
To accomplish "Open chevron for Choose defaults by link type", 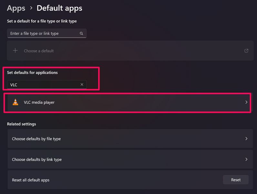I will pyautogui.click(x=246, y=159).
